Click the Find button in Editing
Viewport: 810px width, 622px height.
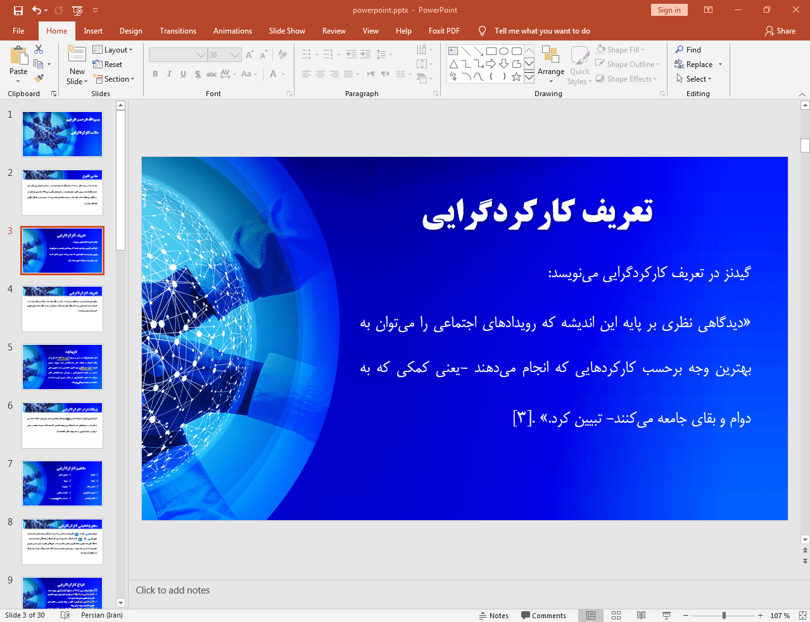(x=688, y=50)
